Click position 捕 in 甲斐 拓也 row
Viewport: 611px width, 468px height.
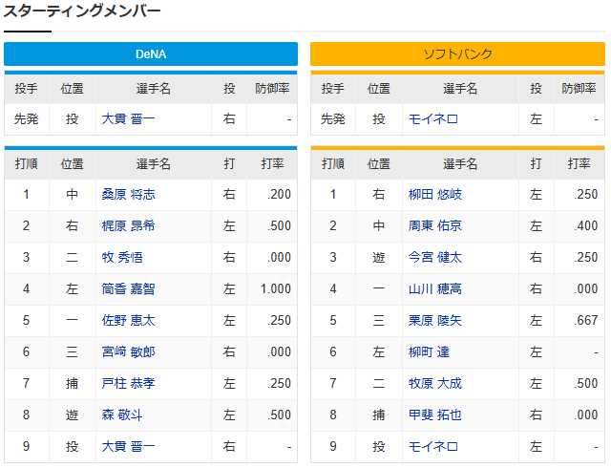tap(379, 415)
